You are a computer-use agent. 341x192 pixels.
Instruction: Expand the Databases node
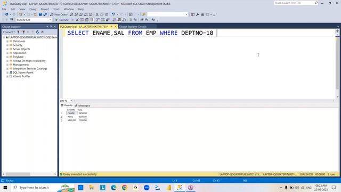point(7,41)
